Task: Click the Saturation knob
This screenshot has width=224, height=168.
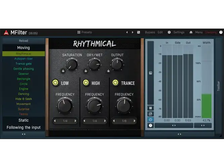Action: [72, 65]
